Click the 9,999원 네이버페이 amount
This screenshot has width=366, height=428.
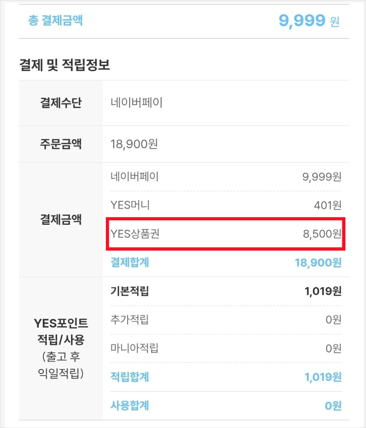322,177
